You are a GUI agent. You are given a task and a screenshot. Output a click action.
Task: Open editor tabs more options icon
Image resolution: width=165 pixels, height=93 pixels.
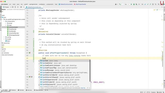(x=162, y=7)
